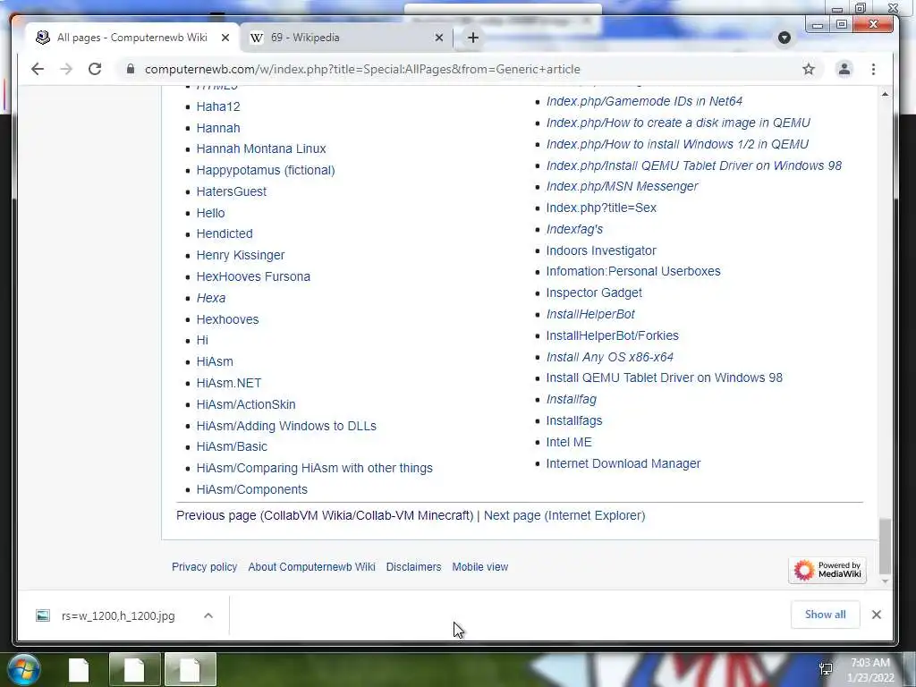Open the Privacy policy footer link

click(x=205, y=566)
